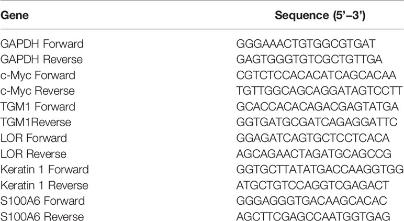Select the GAPDH Reverse row label
The width and height of the screenshot is (404, 221).
click(x=41, y=60)
